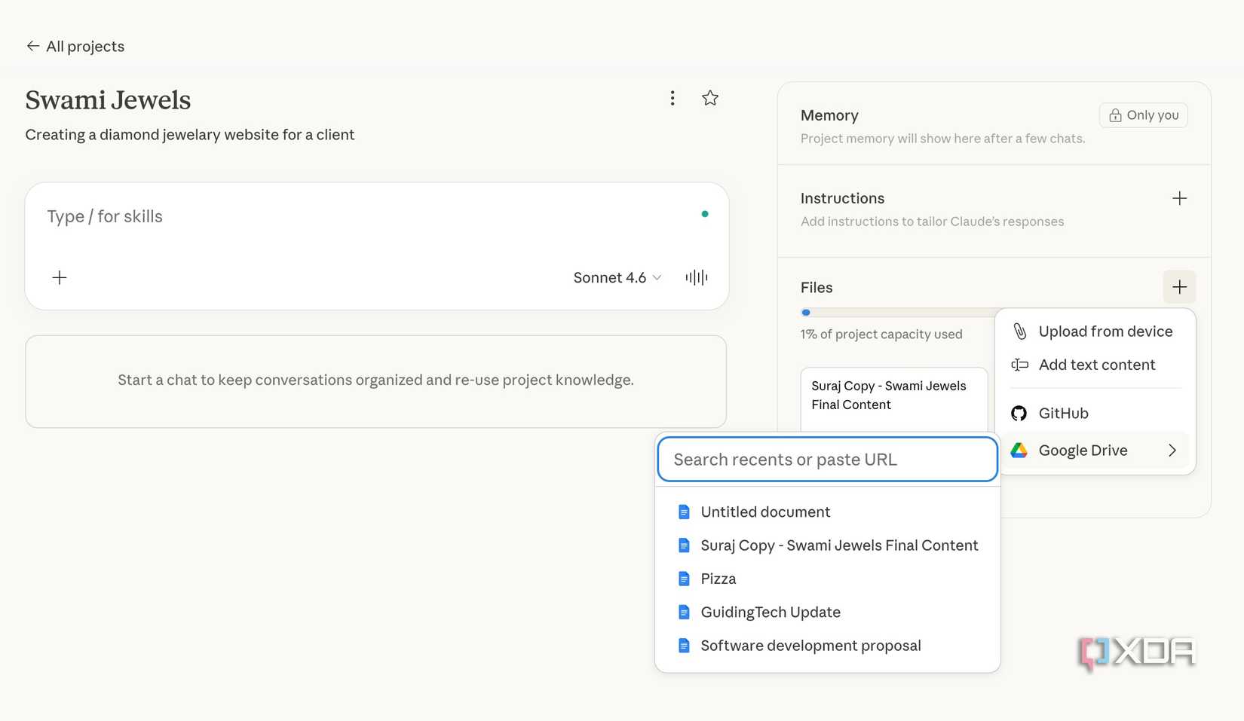Select Upload from device
1244x721 pixels.
(x=1105, y=331)
